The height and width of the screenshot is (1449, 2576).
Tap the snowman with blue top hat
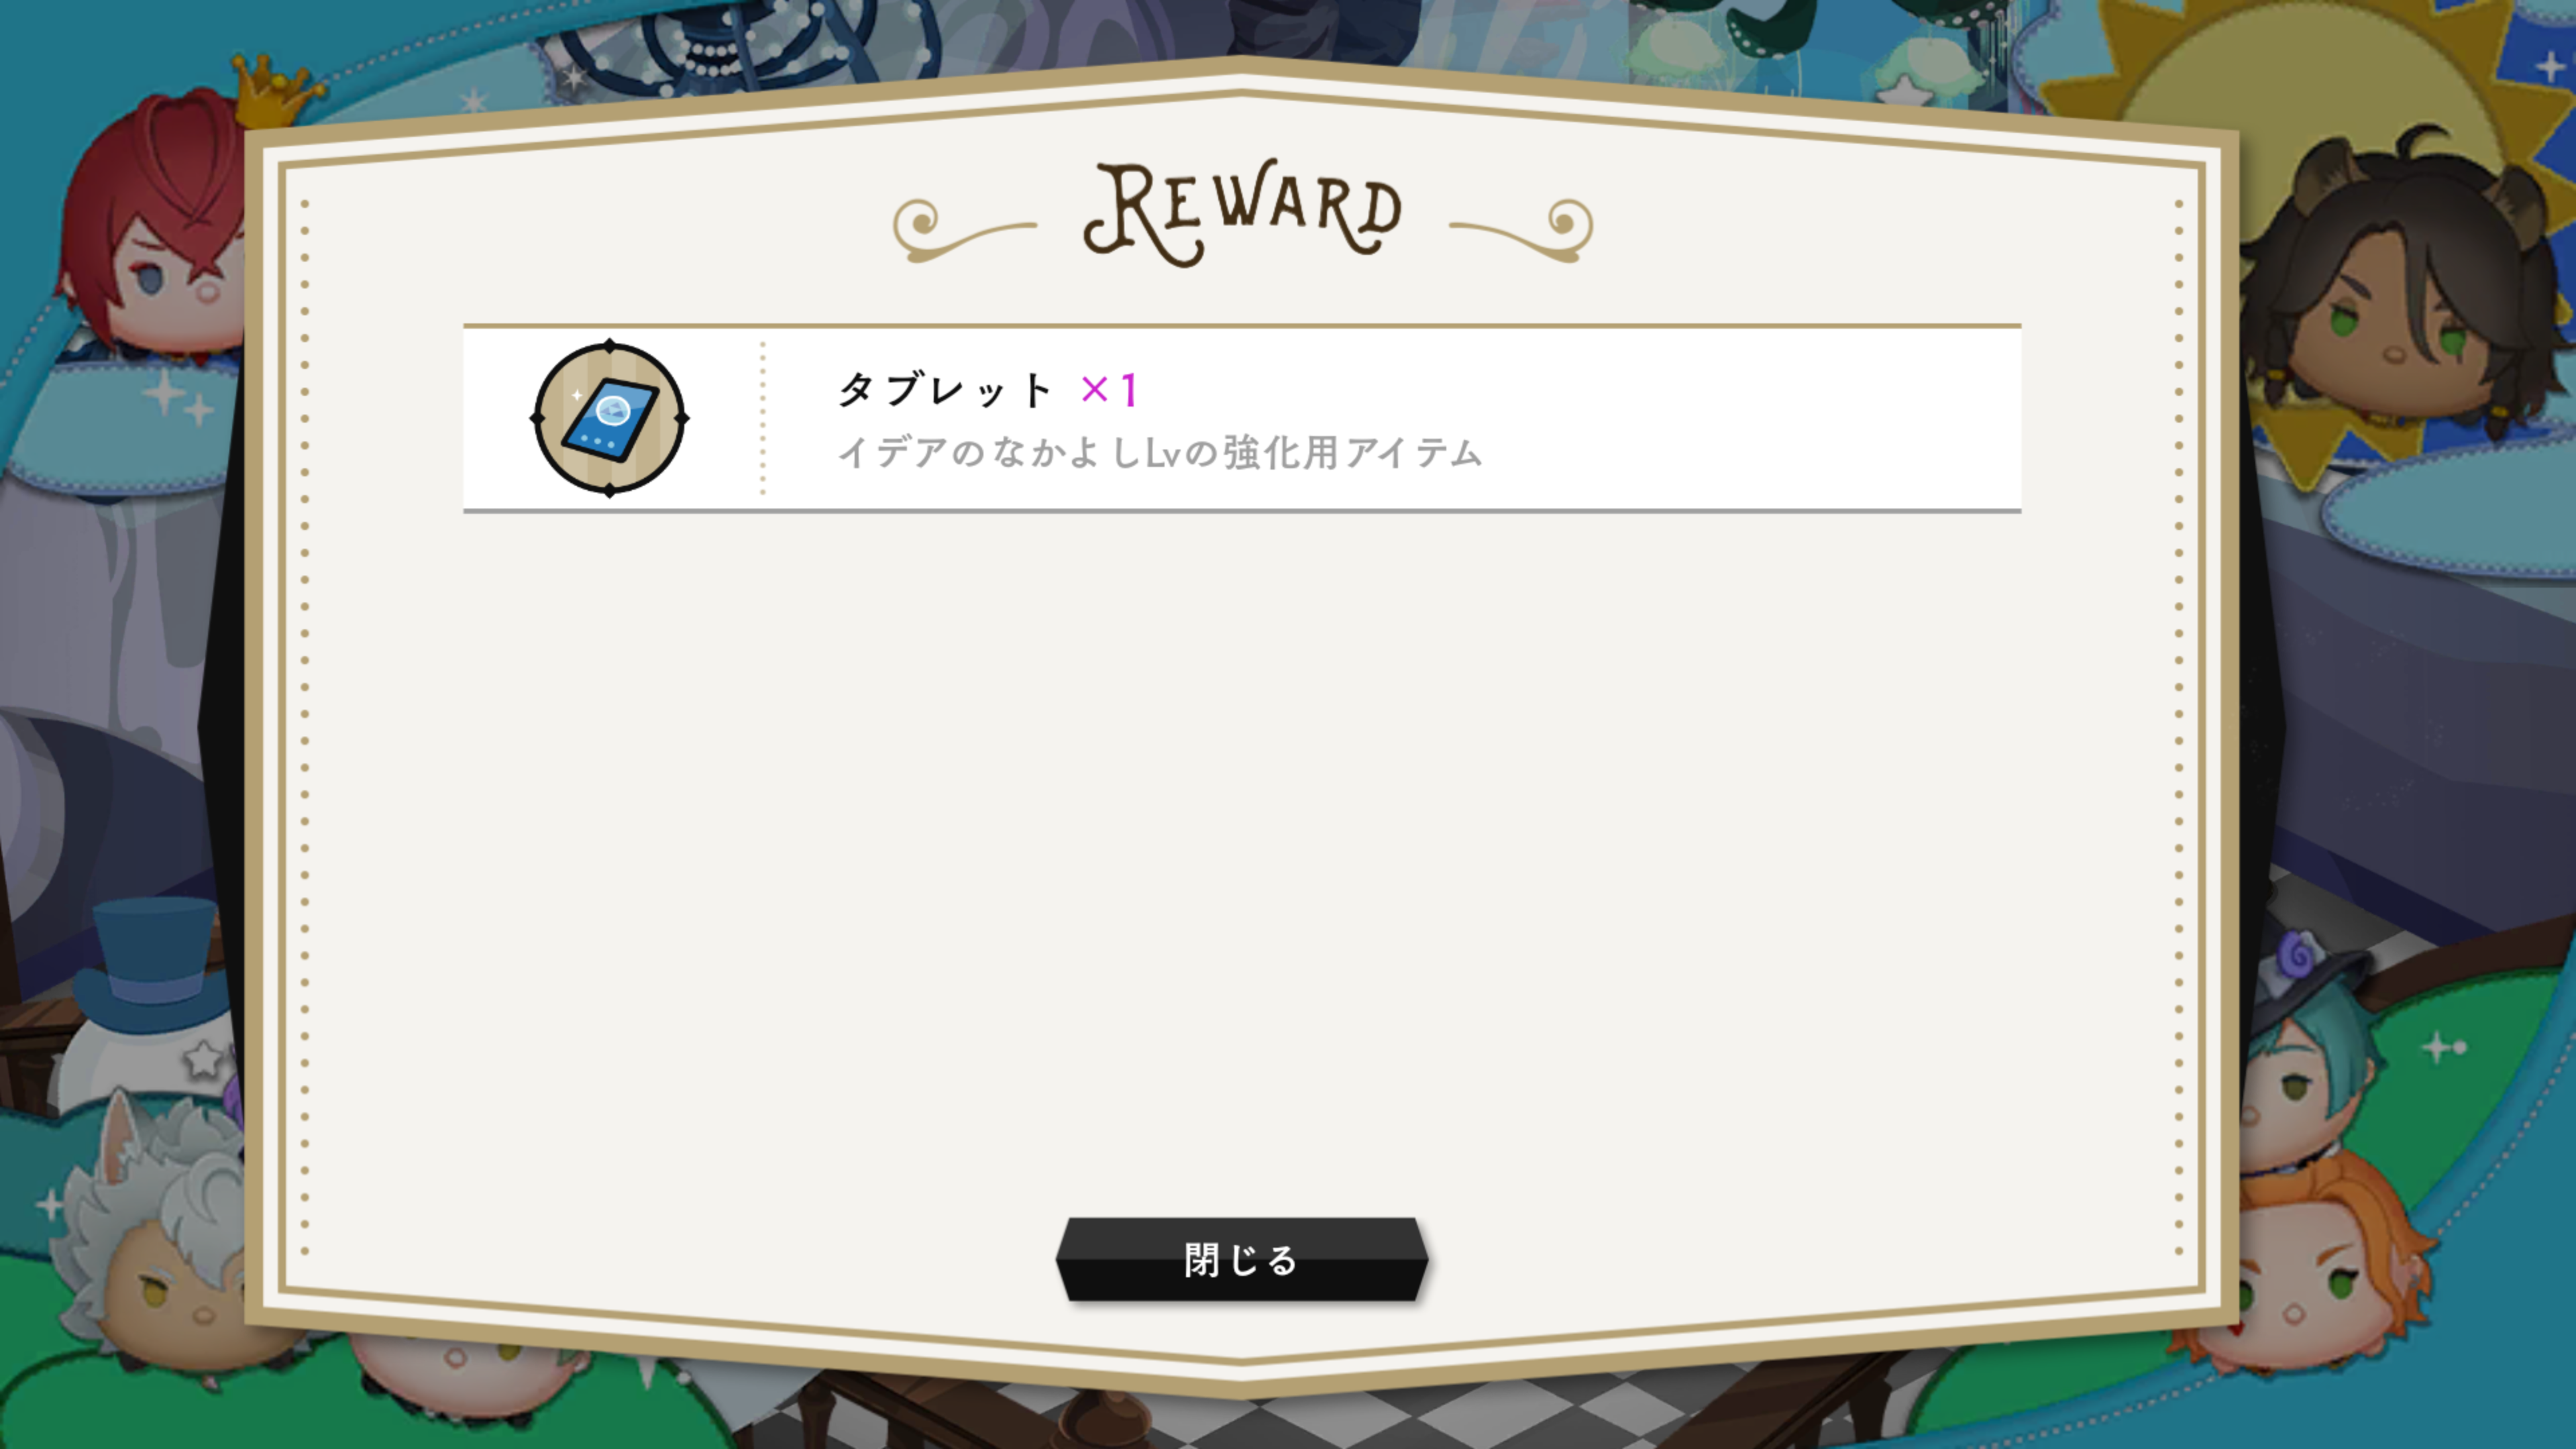click(145, 1000)
